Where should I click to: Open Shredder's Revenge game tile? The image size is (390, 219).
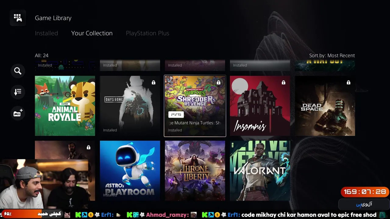195,106
